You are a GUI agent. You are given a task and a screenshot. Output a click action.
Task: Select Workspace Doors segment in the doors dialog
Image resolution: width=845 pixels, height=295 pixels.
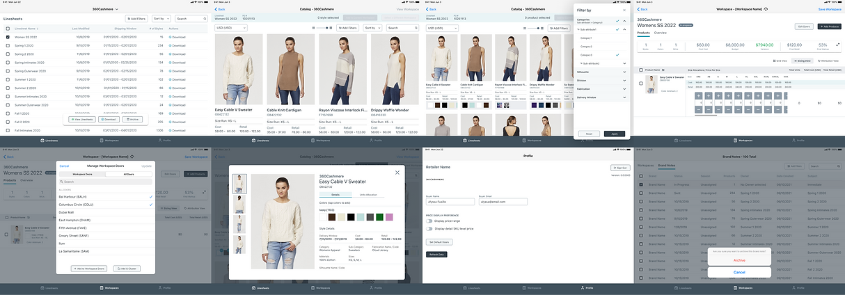point(82,174)
